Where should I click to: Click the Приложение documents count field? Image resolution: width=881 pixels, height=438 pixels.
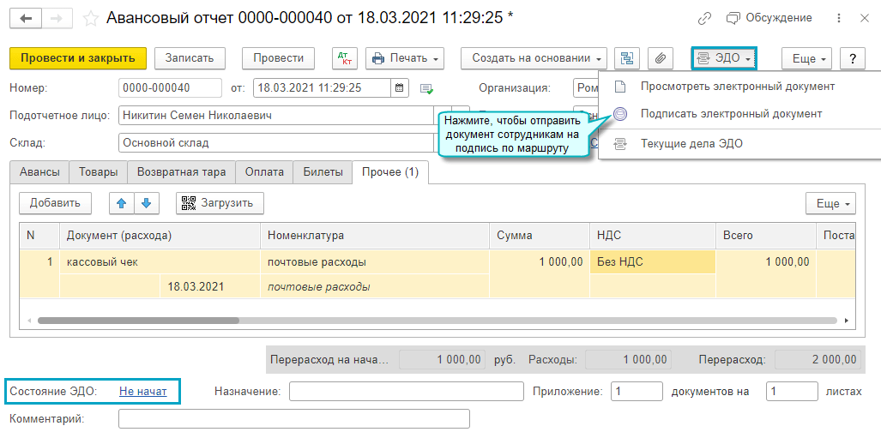637,392
